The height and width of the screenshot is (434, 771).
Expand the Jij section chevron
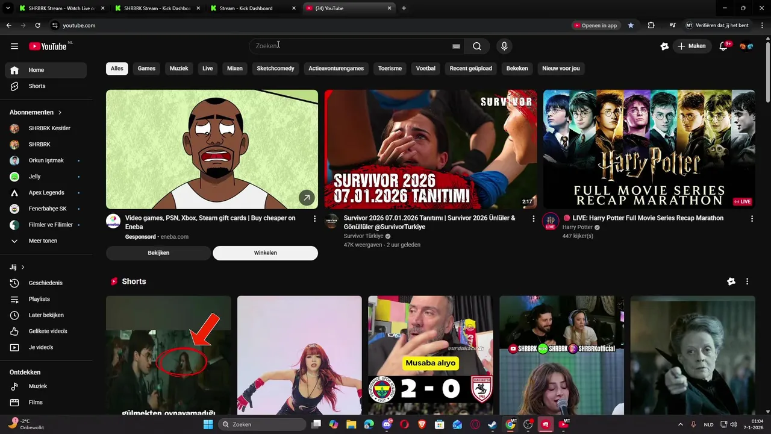pos(23,267)
